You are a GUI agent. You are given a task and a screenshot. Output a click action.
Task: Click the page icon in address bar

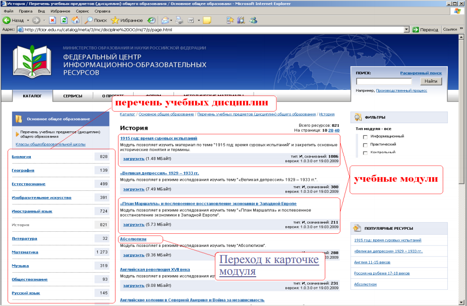click(x=20, y=29)
